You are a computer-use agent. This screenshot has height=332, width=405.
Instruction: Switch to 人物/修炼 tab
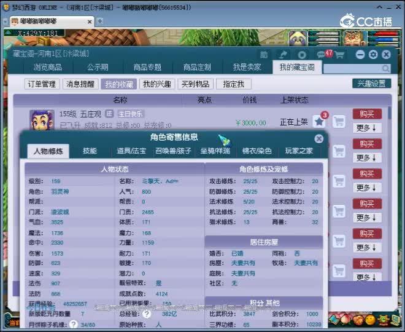coord(48,151)
